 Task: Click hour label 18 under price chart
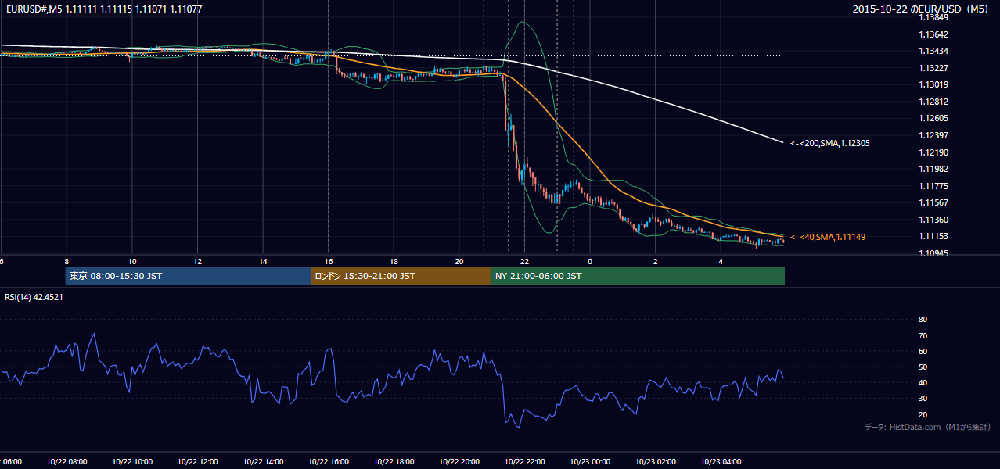[x=394, y=261]
